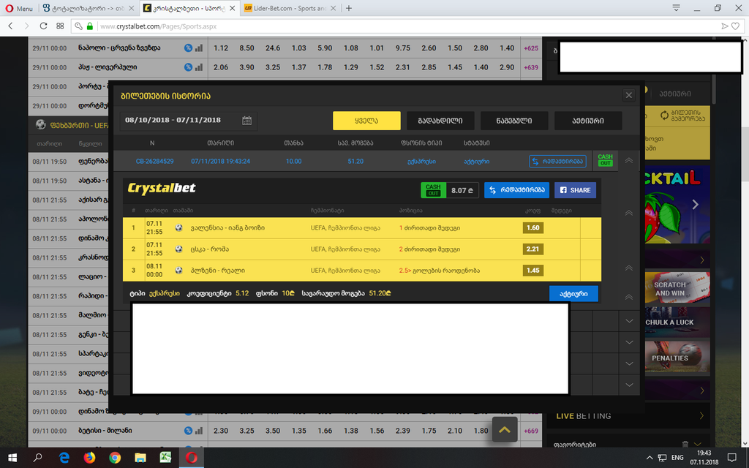The height and width of the screenshot is (468, 749).
Task: Open the Windows Start menu
Action: pos(12,458)
